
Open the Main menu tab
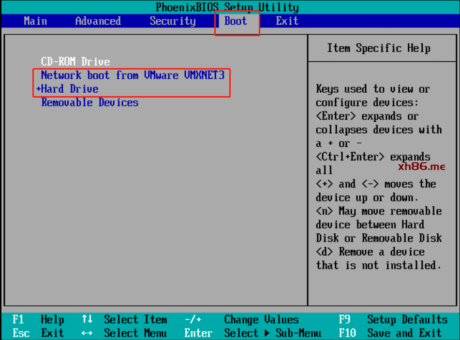35,21
